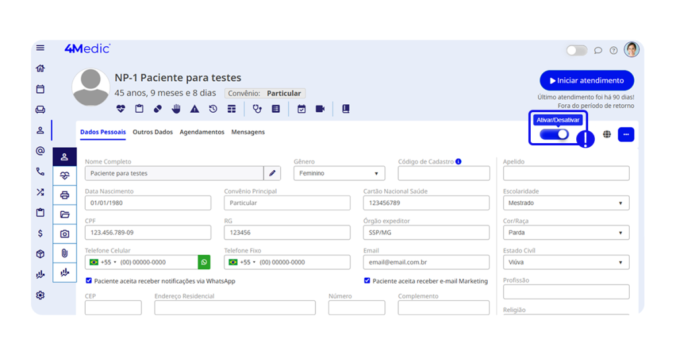The height and width of the screenshot is (355, 676).
Task: Click the blue three-dots more options button
Action: coord(626,135)
